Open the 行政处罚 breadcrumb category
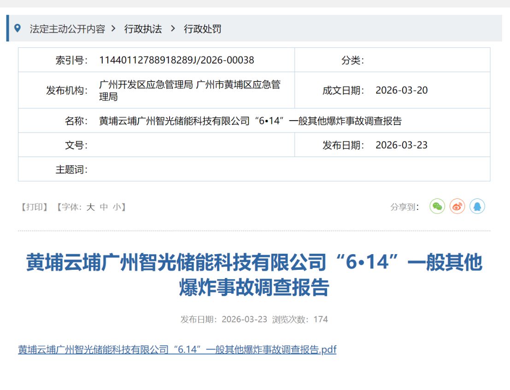 [x=202, y=29]
